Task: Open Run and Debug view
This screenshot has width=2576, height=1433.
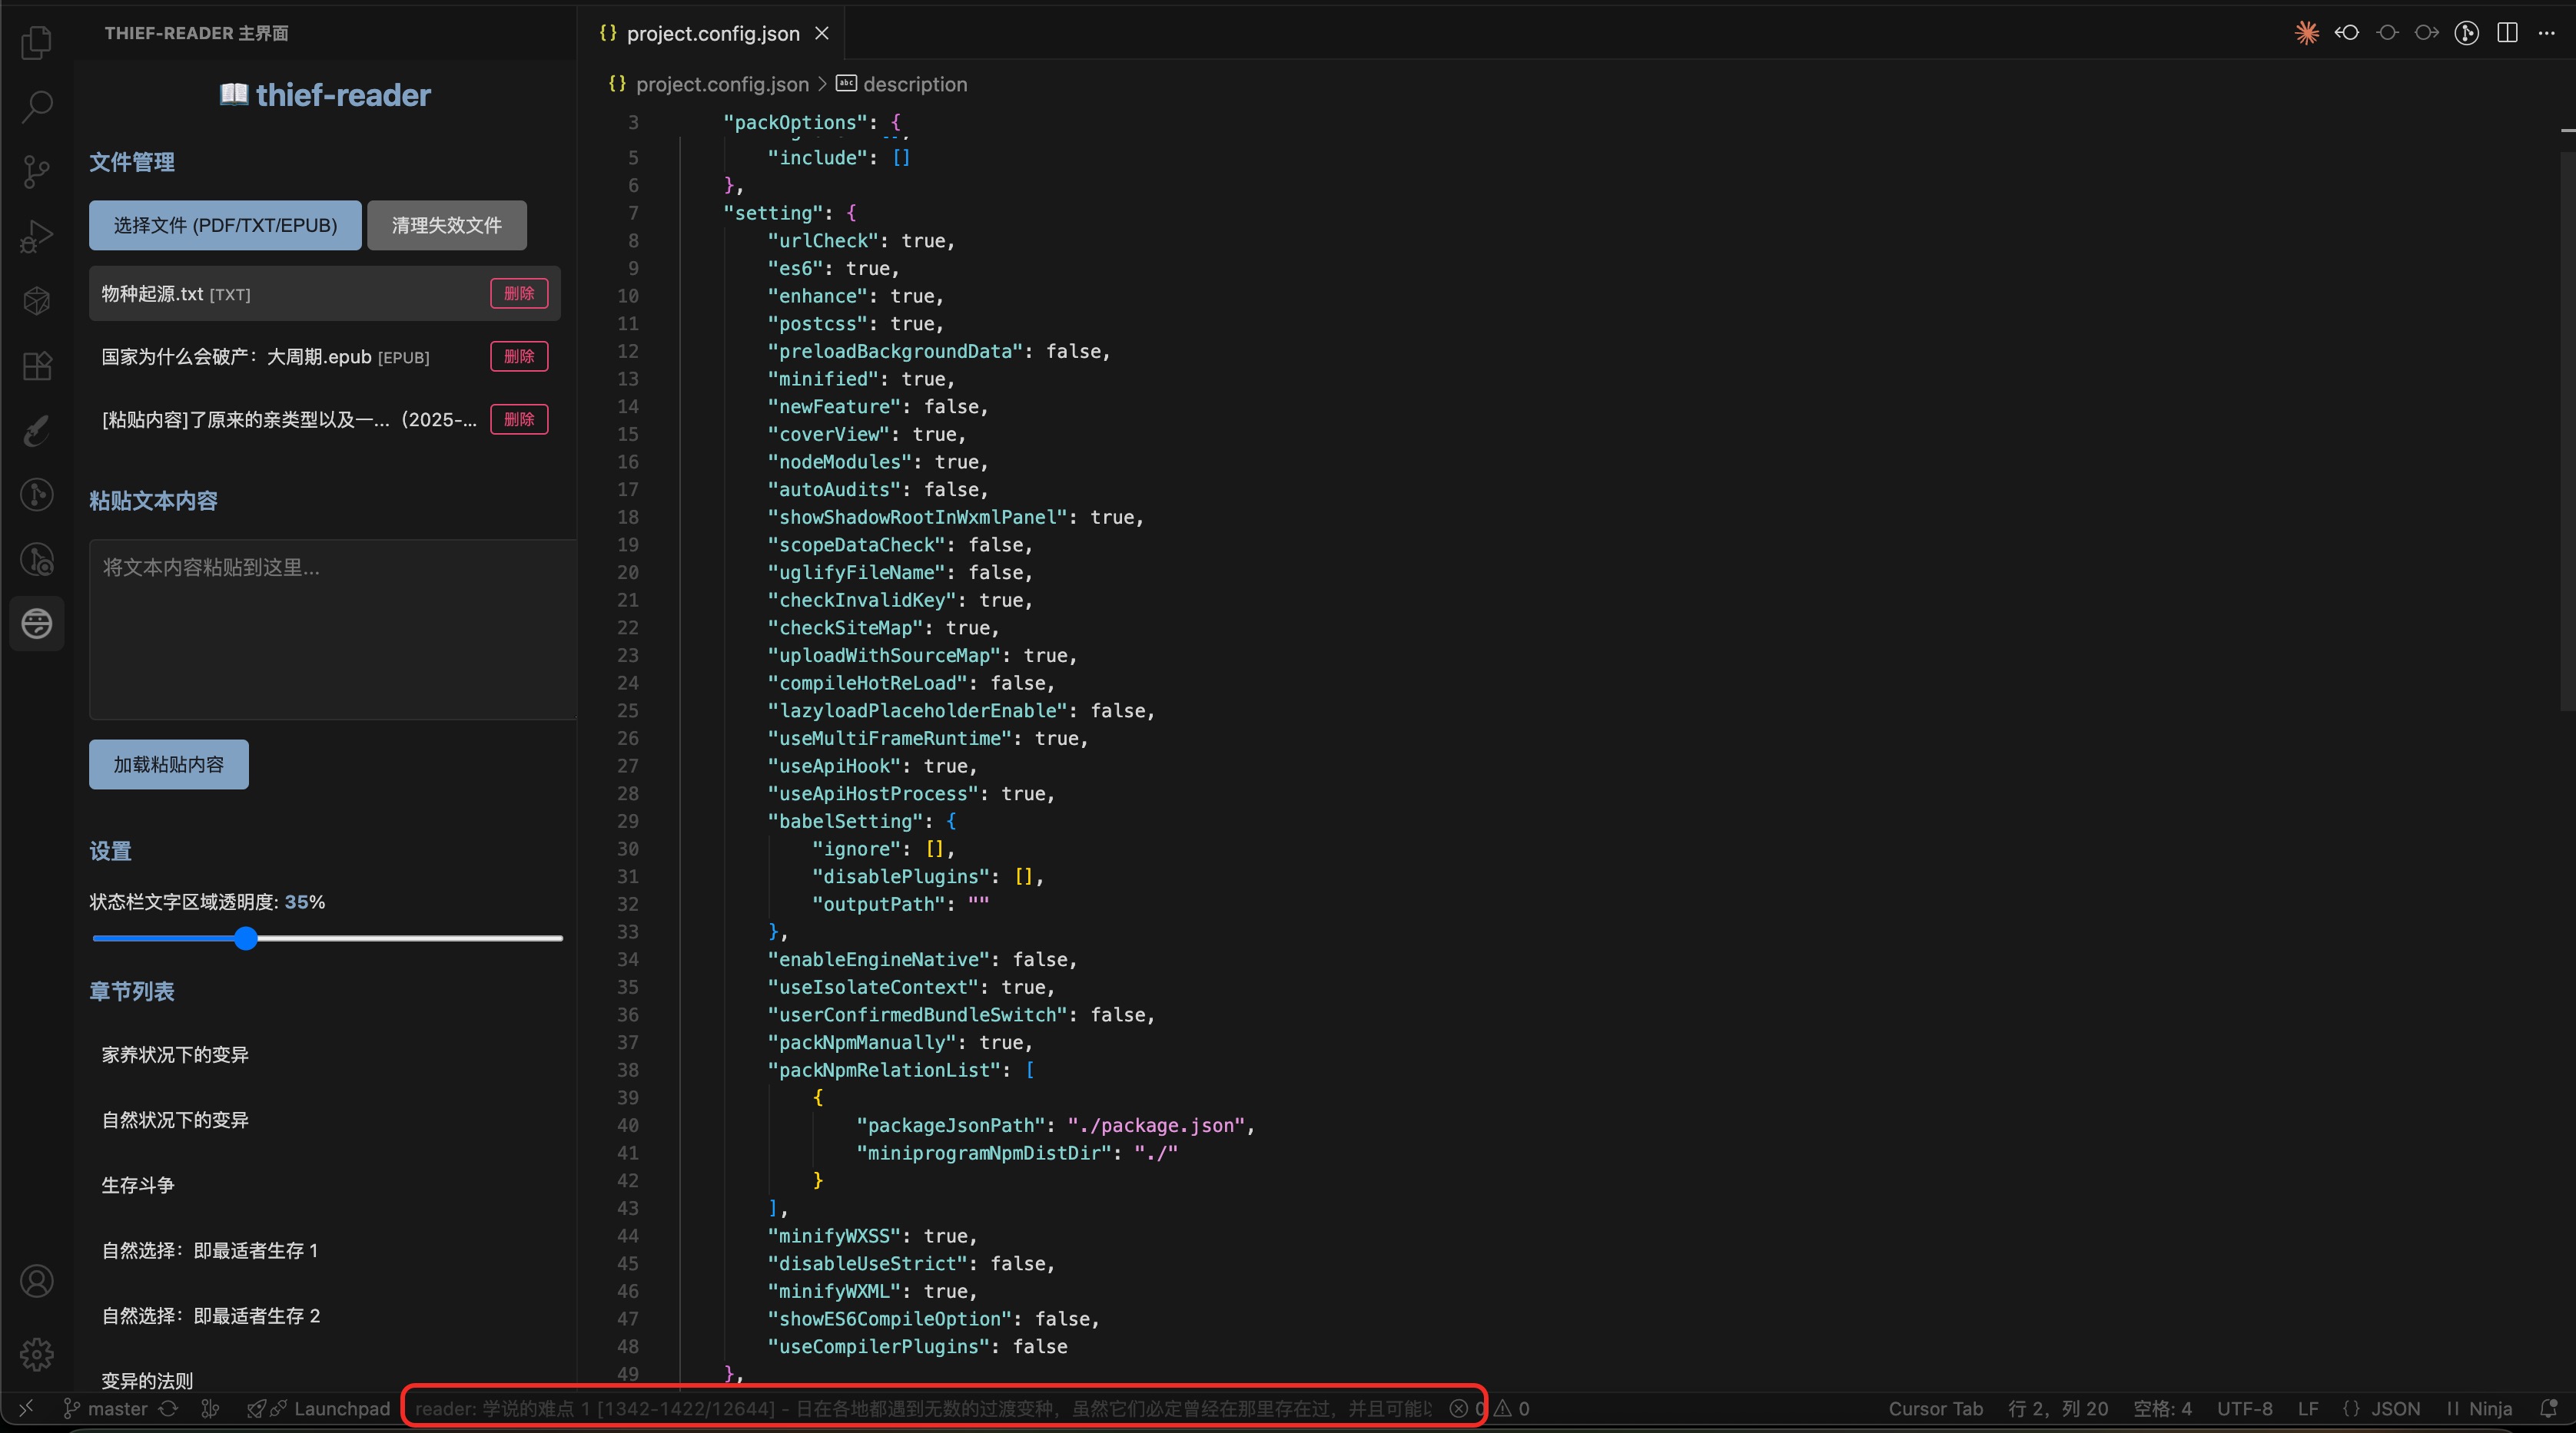Action: [37, 237]
